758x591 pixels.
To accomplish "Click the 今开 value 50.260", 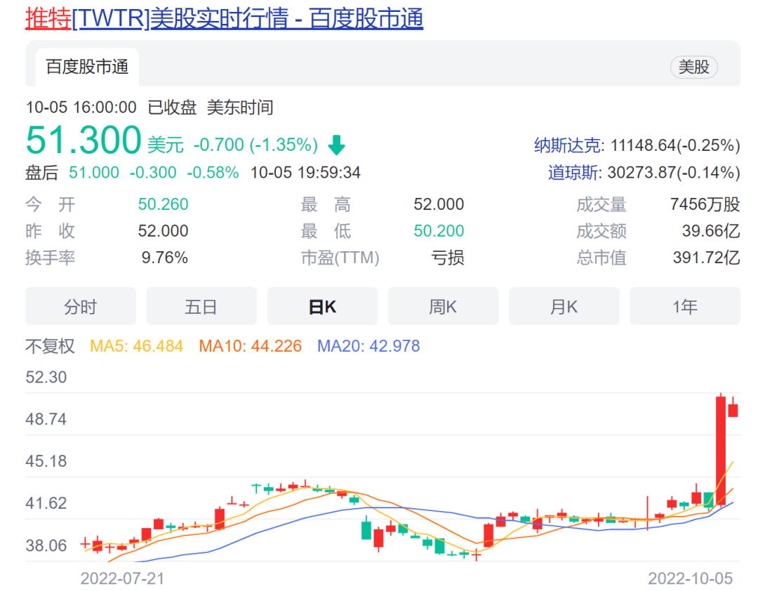I will pyautogui.click(x=163, y=204).
